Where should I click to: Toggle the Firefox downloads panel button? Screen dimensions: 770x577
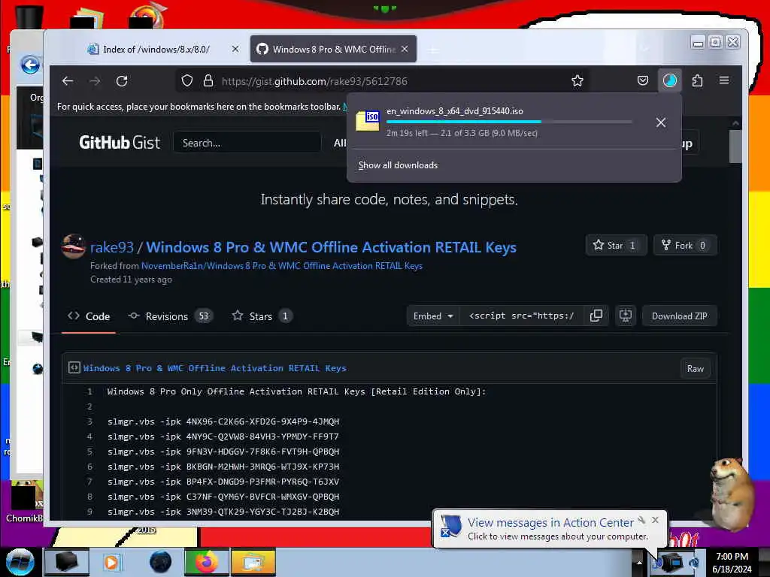point(670,80)
